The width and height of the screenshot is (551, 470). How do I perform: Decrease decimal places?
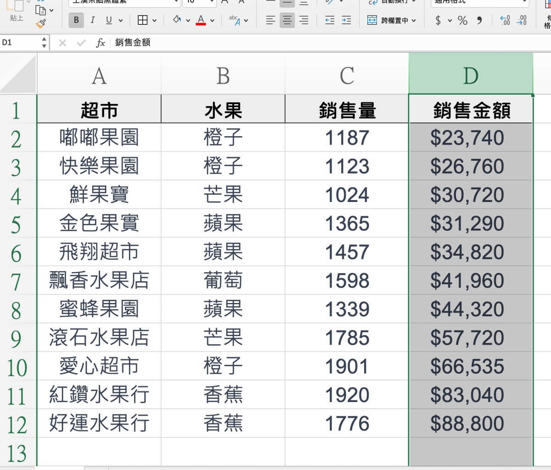(x=522, y=20)
